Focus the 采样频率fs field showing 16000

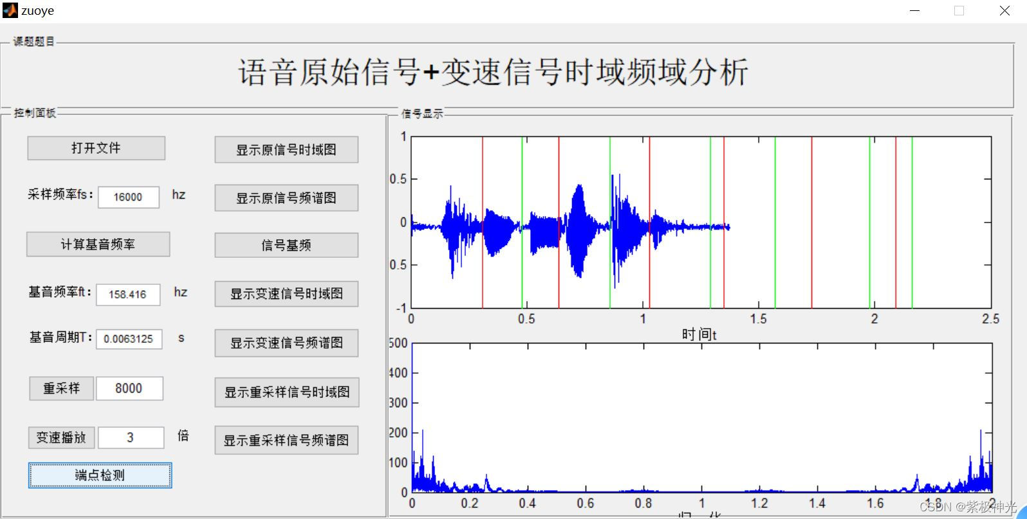[x=128, y=197]
